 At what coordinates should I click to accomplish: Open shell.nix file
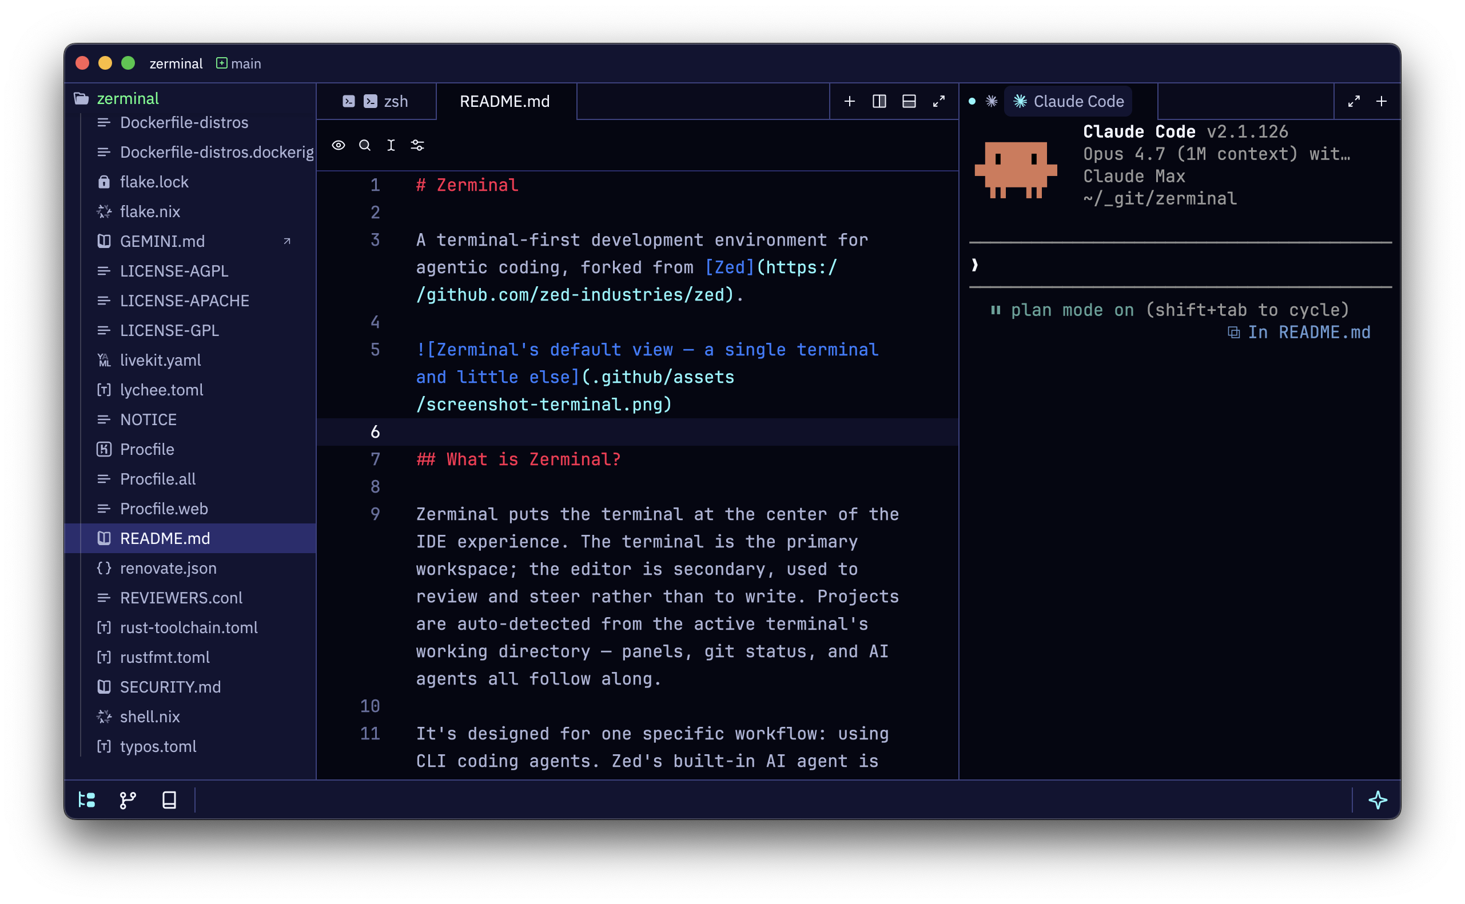190,717
